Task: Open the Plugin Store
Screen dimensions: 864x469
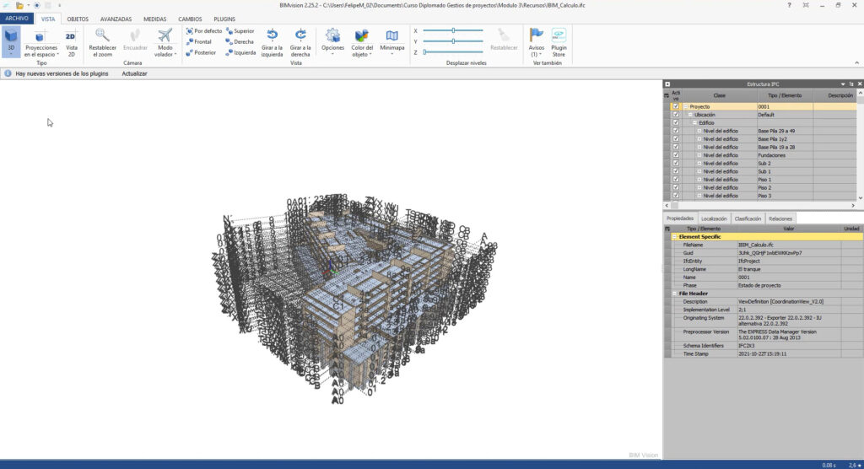Action: pyautogui.click(x=559, y=36)
